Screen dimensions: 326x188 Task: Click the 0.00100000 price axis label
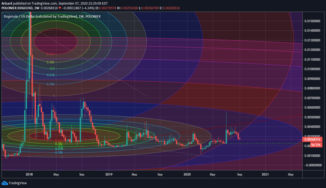click(313, 155)
